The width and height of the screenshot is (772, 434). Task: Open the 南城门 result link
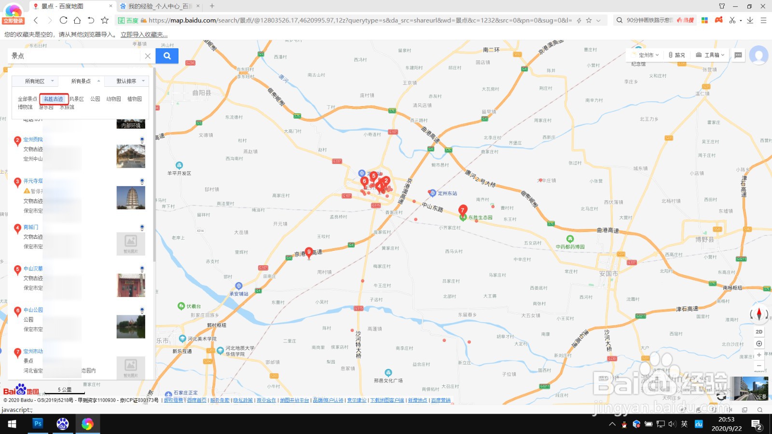click(31, 227)
